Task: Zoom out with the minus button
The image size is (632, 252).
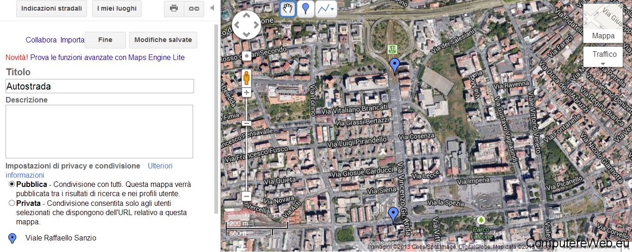Action: click(246, 196)
